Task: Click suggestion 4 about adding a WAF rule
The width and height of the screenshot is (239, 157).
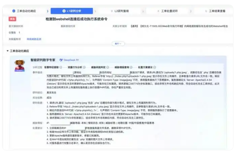Action: coord(80,139)
